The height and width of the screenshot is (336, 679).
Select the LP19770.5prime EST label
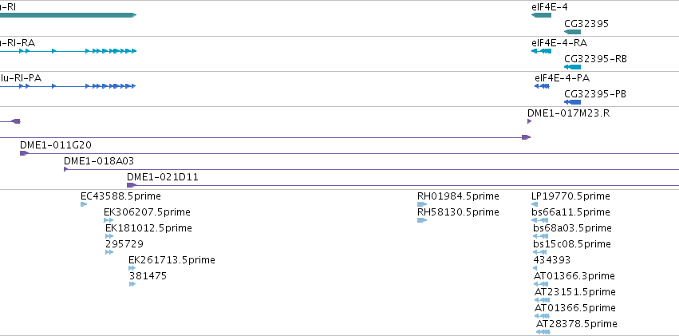coord(570,196)
